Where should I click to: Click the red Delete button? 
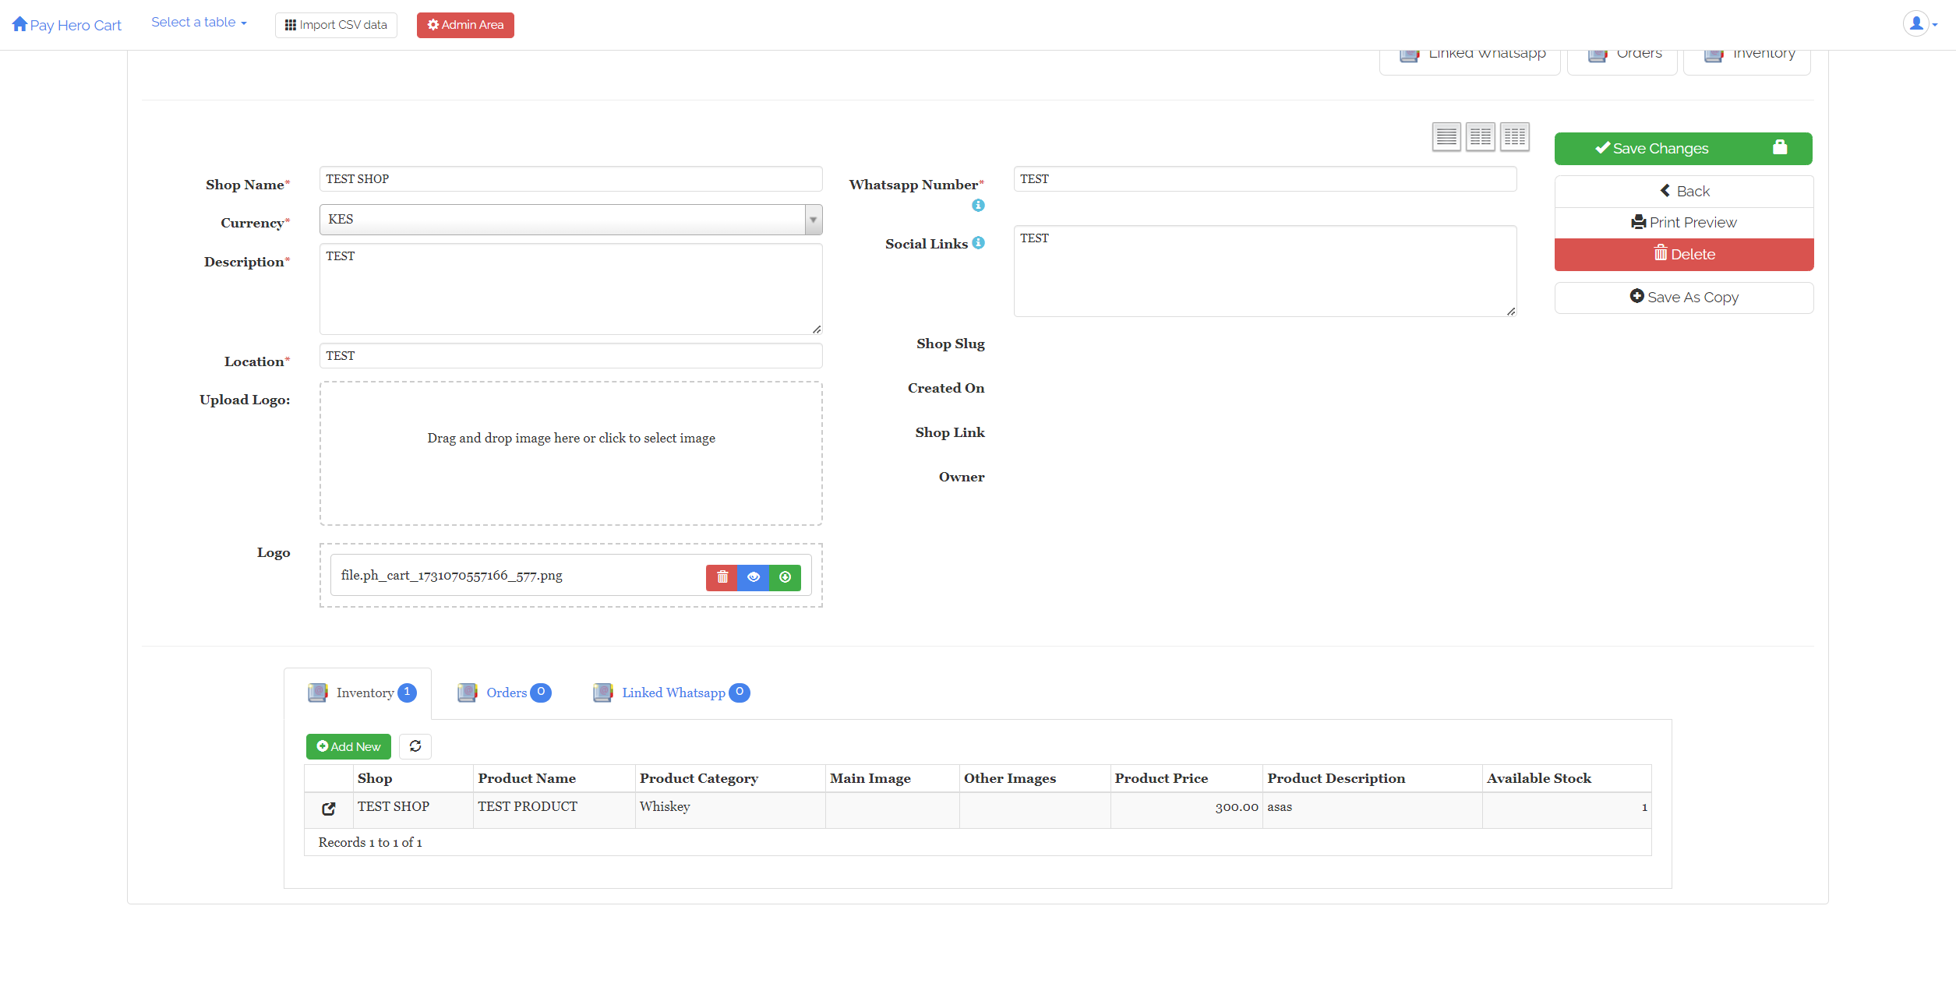1683,255
